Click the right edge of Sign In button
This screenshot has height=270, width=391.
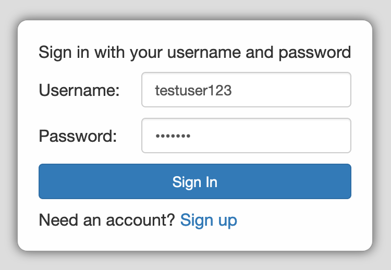tap(346, 182)
